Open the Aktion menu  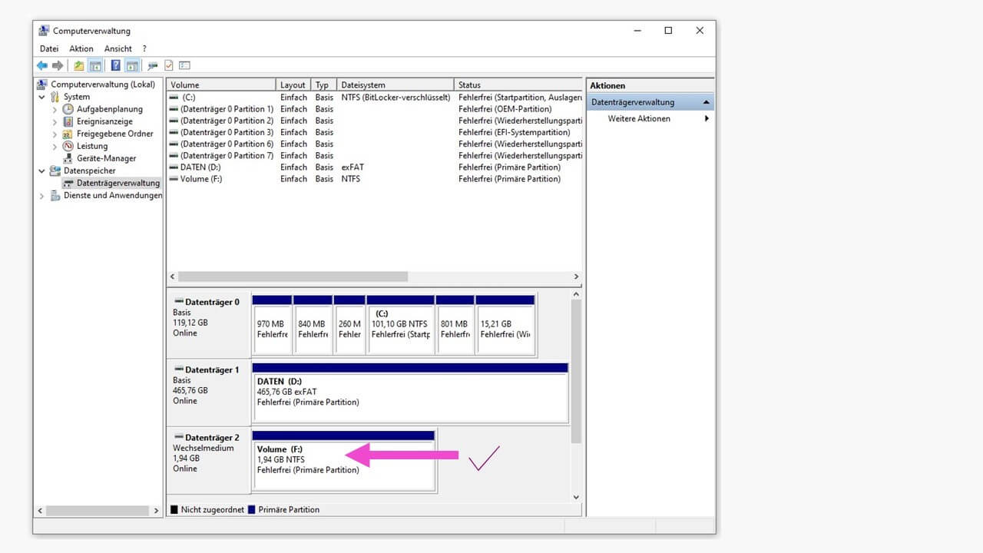[81, 48]
